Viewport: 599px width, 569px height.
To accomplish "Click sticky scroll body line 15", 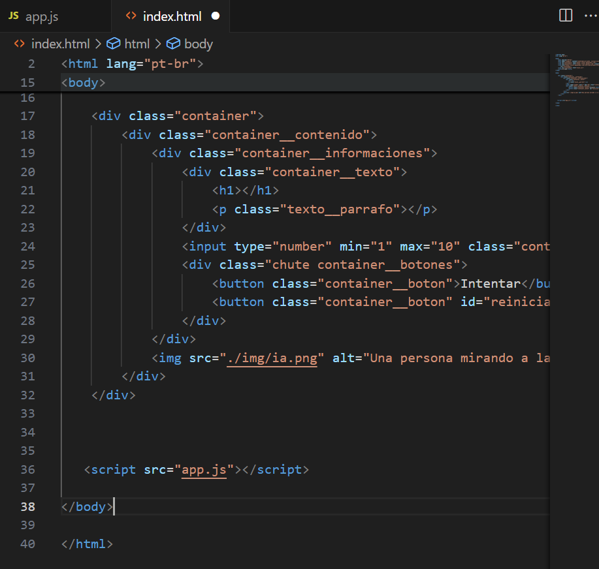I will (274, 82).
